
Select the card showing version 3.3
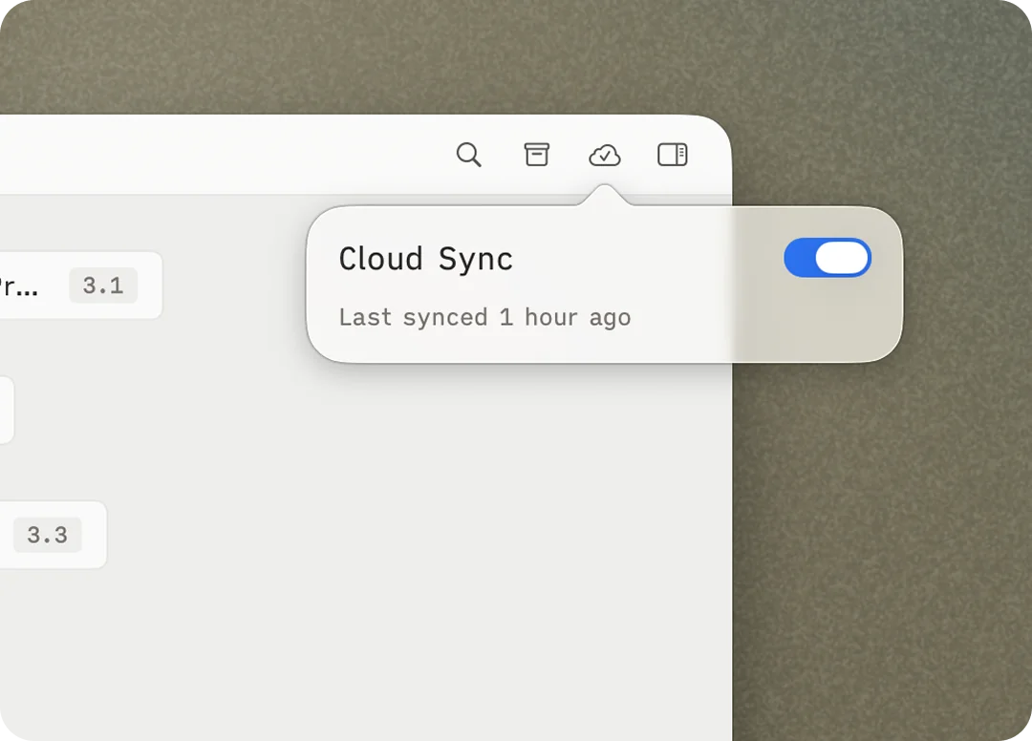[x=48, y=535]
